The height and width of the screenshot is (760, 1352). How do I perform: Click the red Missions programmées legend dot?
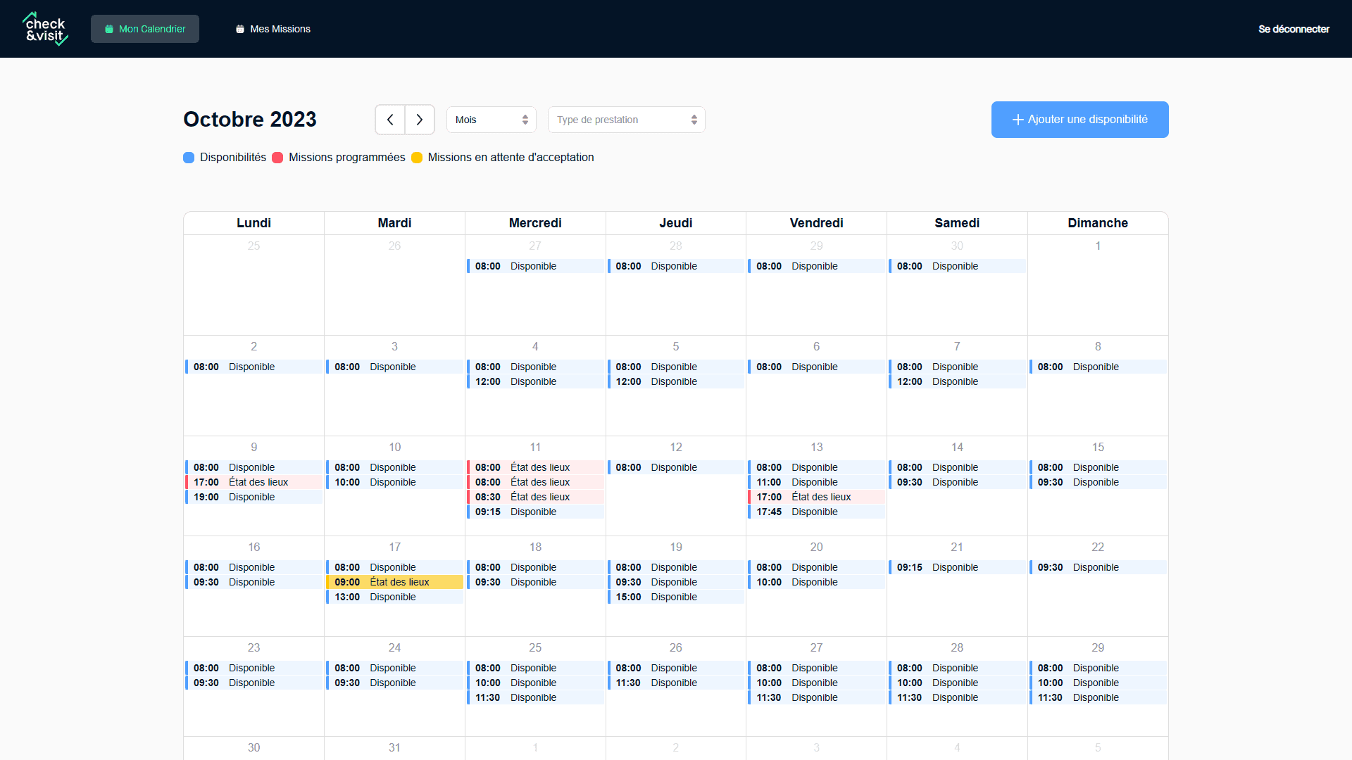[x=277, y=158]
